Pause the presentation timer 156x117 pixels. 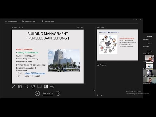19,28
